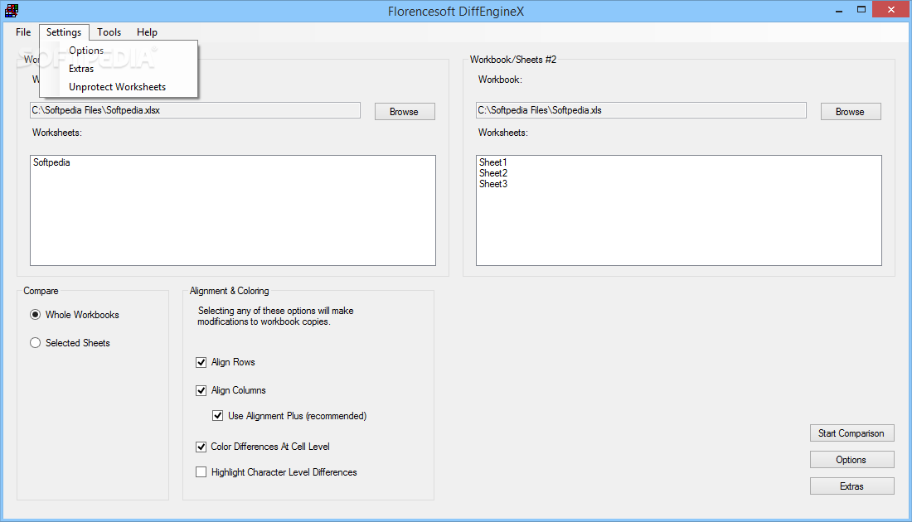Image resolution: width=912 pixels, height=522 pixels.
Task: Click the Extras button at bottom right
Action: [851, 486]
